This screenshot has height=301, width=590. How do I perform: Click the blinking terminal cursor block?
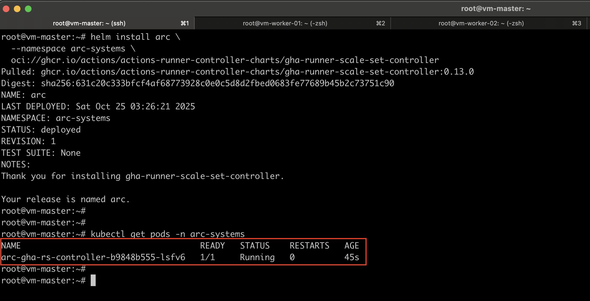pyautogui.click(x=93, y=280)
